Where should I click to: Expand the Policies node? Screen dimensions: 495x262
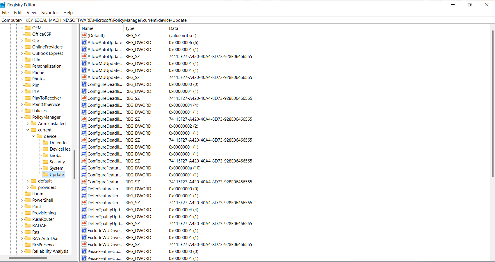point(22,111)
